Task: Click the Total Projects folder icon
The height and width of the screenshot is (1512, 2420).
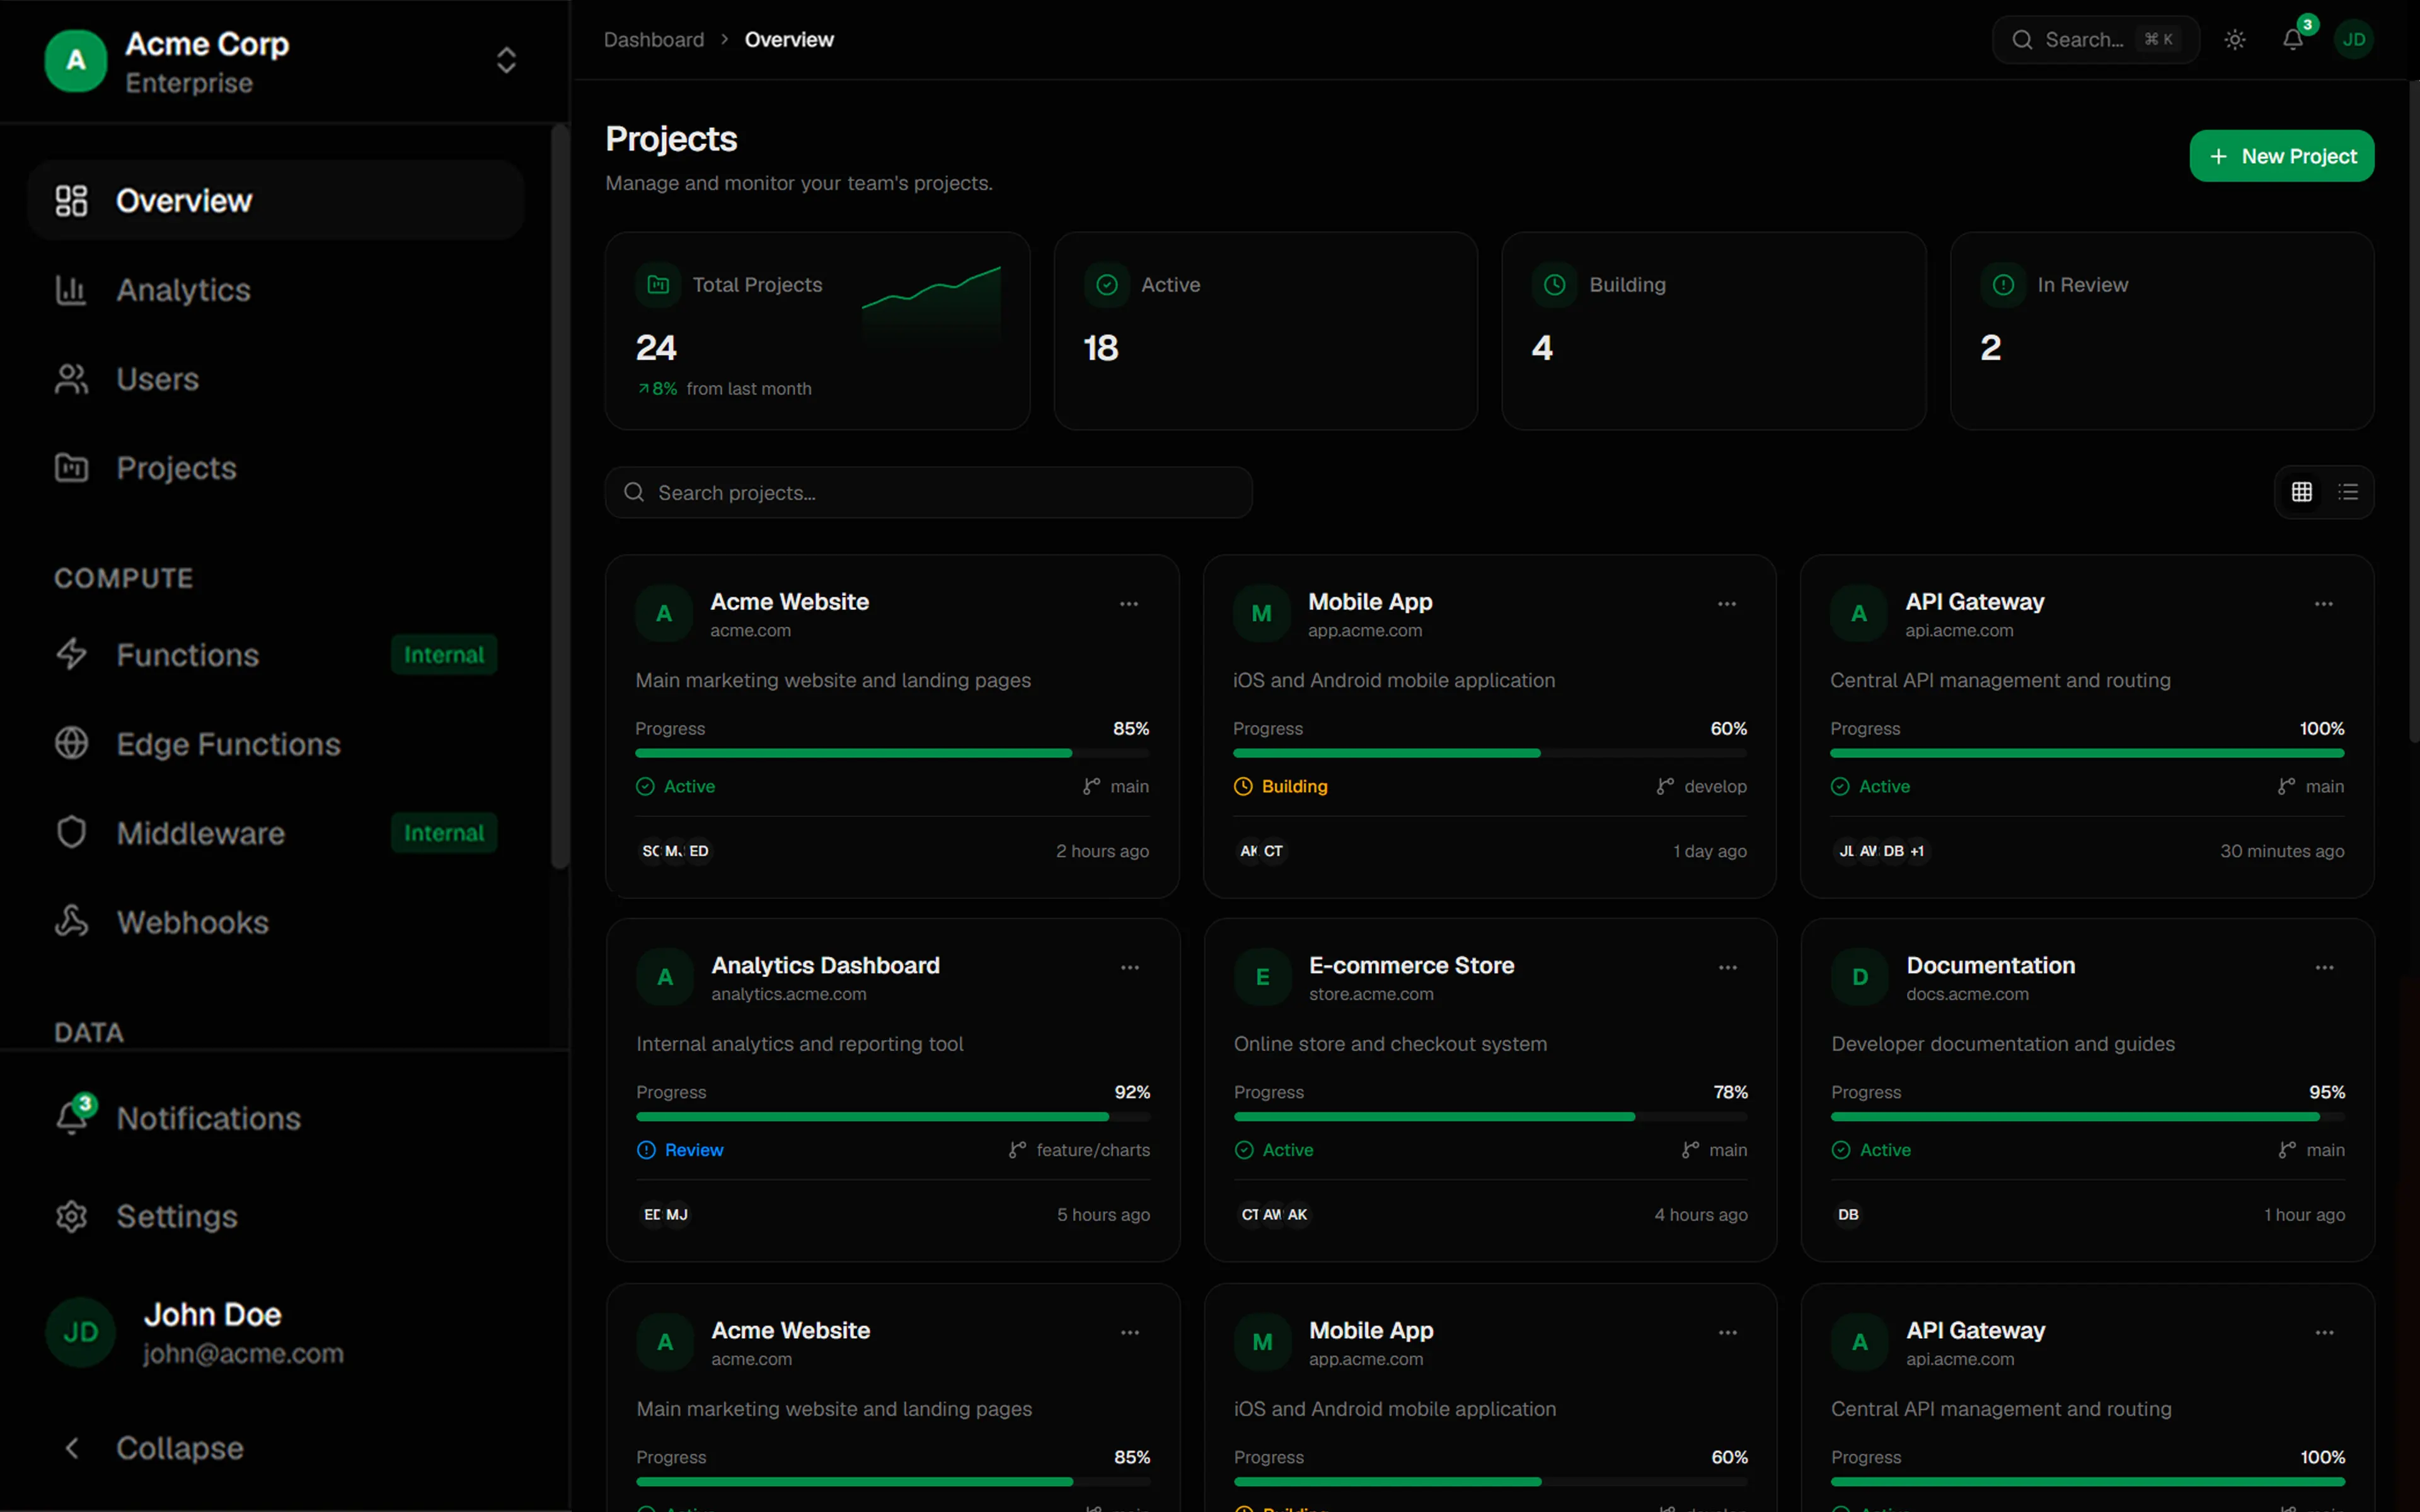Action: point(658,285)
